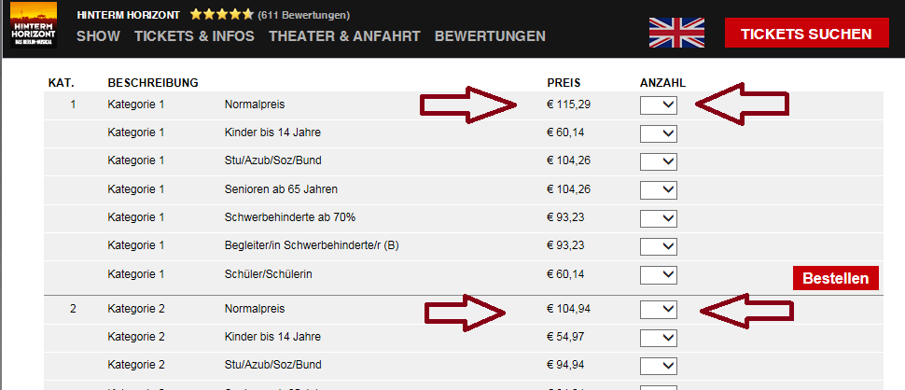
Task: Select quantity for Kategorie 1 Stu/Azub/Soz/Bund
Action: click(659, 161)
